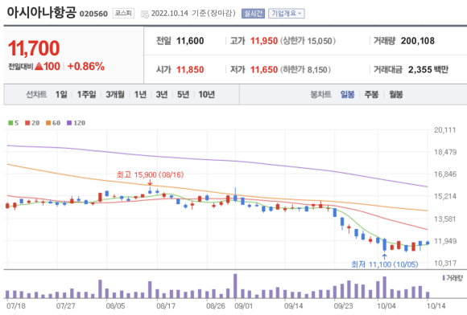
Task: Click the 07/18 date axis label
Action: tap(16, 306)
